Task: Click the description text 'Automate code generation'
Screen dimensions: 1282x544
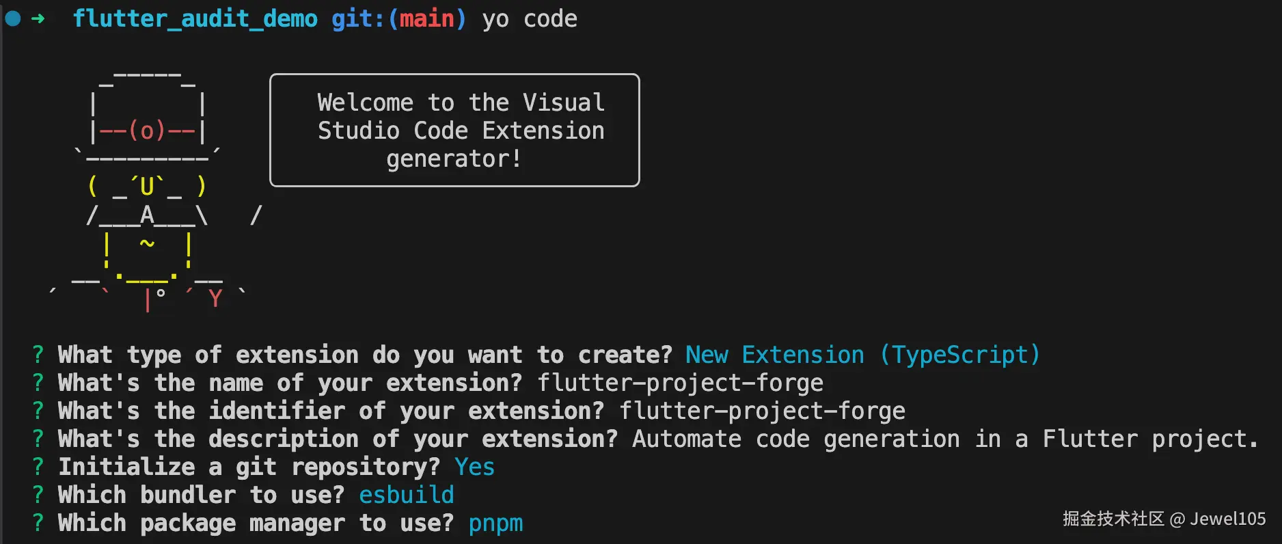Action: [796, 439]
